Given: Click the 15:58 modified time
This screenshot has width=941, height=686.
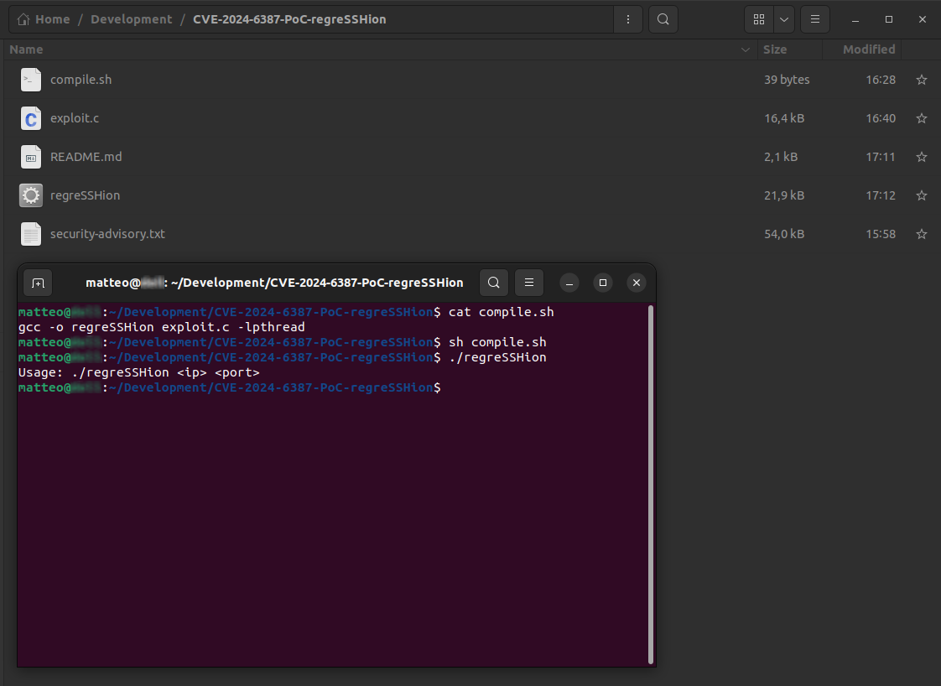Looking at the screenshot, I should tap(881, 234).
